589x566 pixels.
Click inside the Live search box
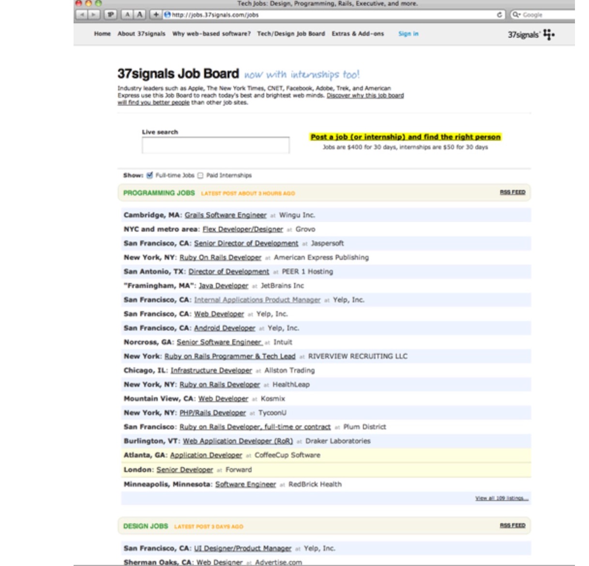216,145
